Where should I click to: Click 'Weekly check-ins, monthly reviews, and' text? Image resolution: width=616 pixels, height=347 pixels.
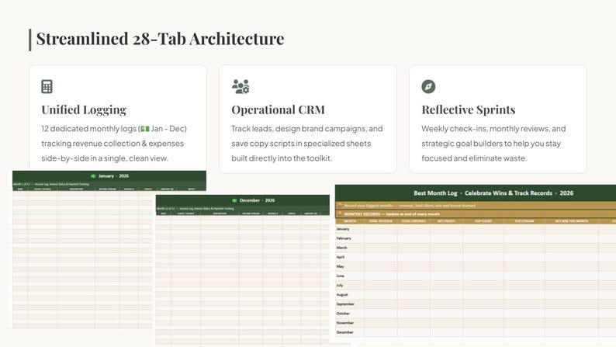[x=493, y=129]
